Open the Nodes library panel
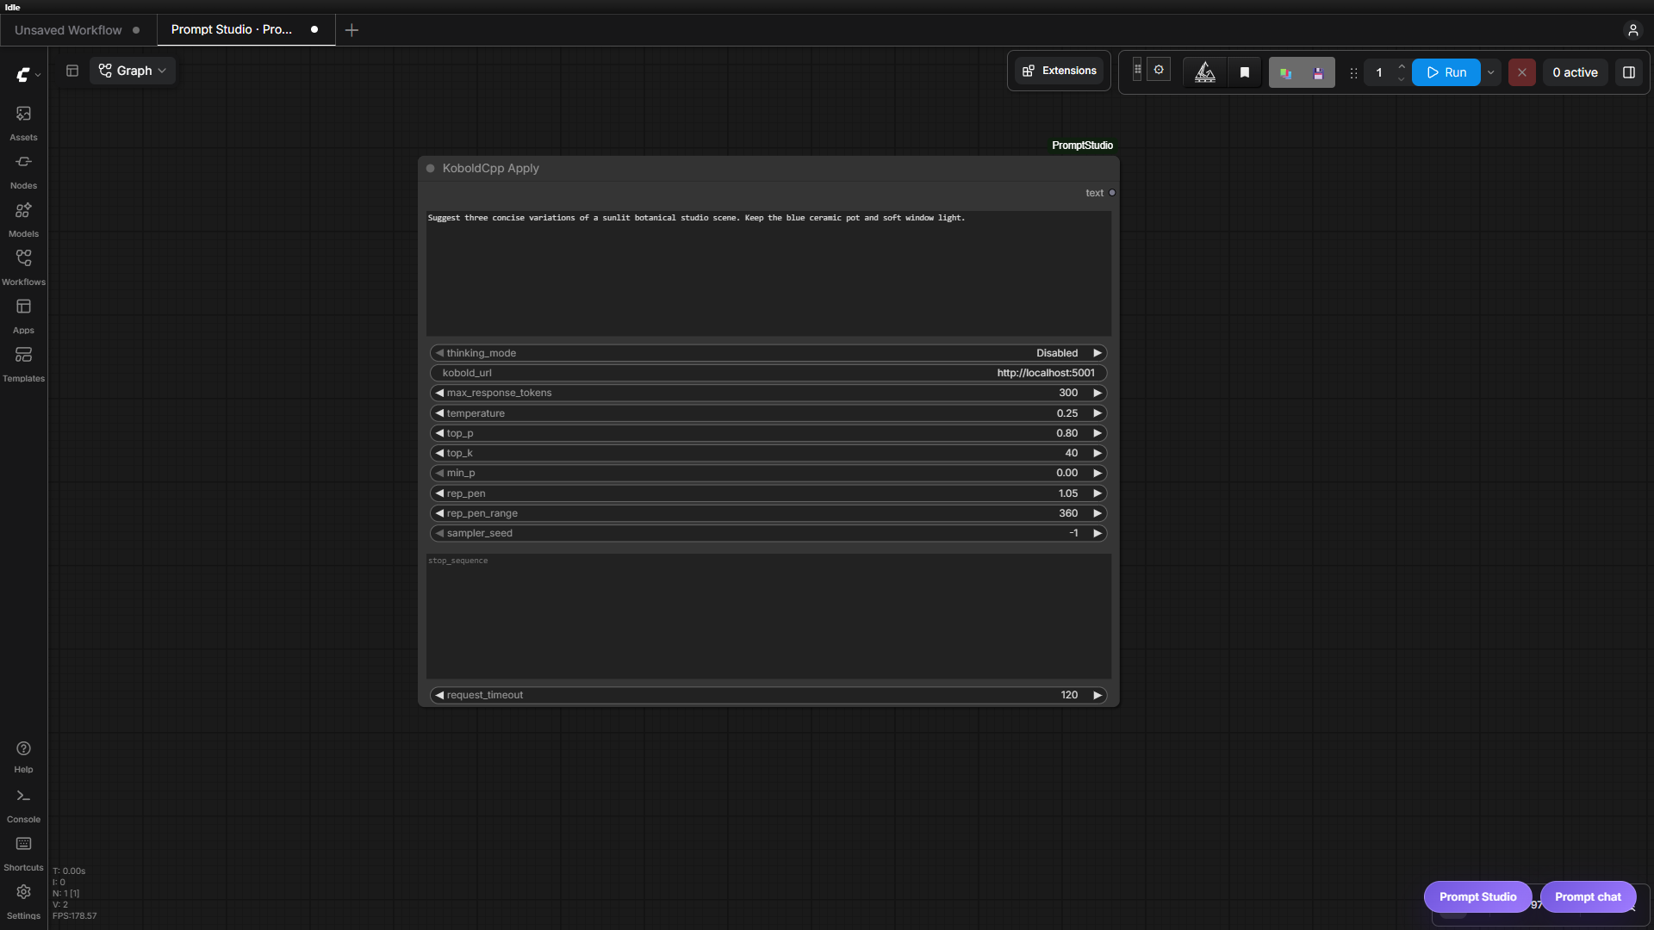 23,171
